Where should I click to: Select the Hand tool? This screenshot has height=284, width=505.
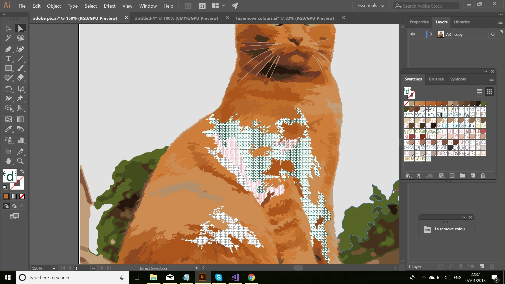click(8, 161)
